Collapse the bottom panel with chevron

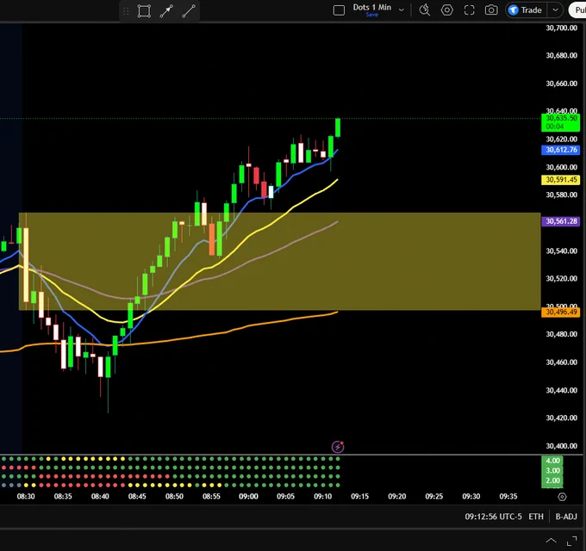[551, 541]
